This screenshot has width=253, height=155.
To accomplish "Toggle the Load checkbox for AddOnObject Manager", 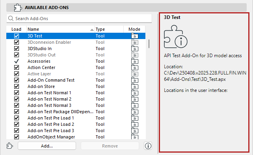I will [x=17, y=137].
